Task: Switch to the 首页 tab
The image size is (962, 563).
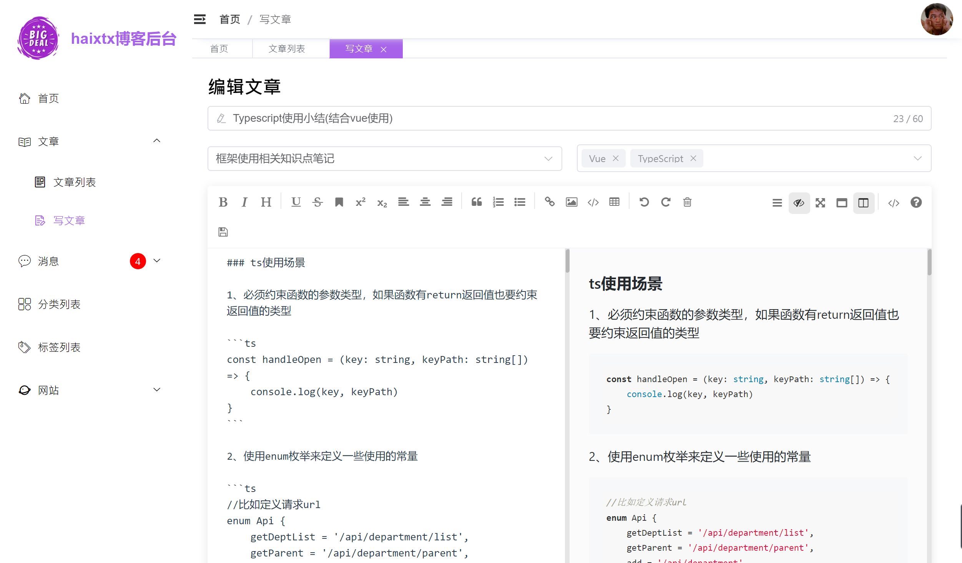Action: click(x=219, y=49)
